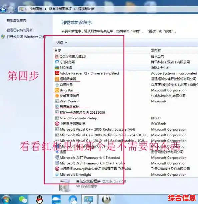Viewport: 198px width, 204px height.
Task: Go to 所有控制面板项 in the breadcrumb
Action: pos(60,9)
